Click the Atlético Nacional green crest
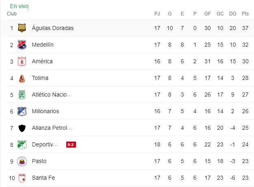Image resolution: width=254 pixels, height=187 pixels. [22, 95]
